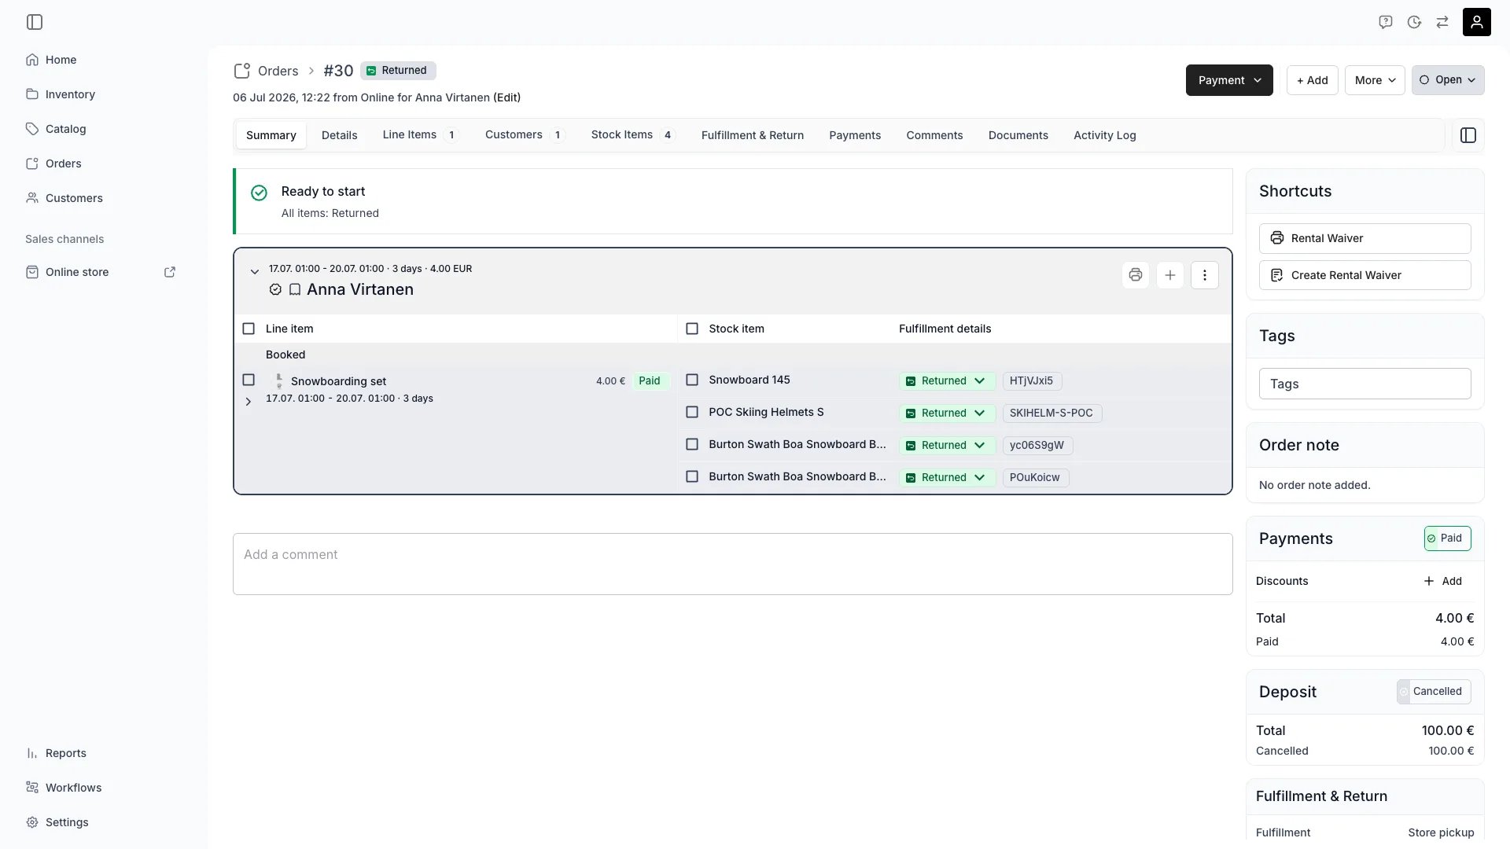Check the Line item header checkbox
This screenshot has height=849, width=1510.
click(249, 329)
